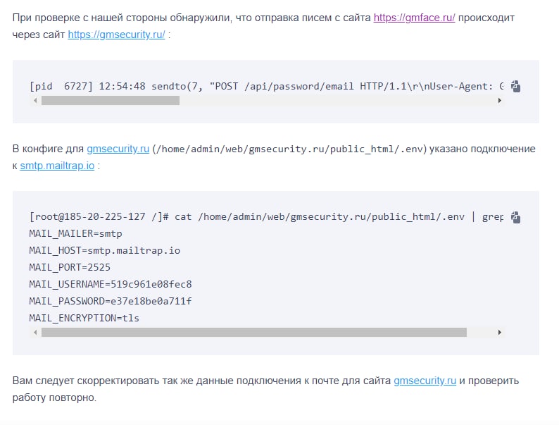
Task: Copy the sendto log code block
Action: point(516,87)
